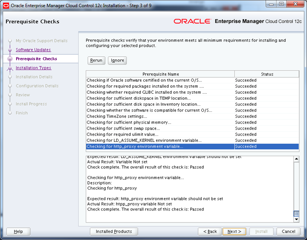Click the Install Progress step

coord(31,104)
